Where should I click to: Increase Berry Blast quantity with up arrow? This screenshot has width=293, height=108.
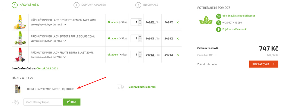pyautogui.click(x=140, y=53)
